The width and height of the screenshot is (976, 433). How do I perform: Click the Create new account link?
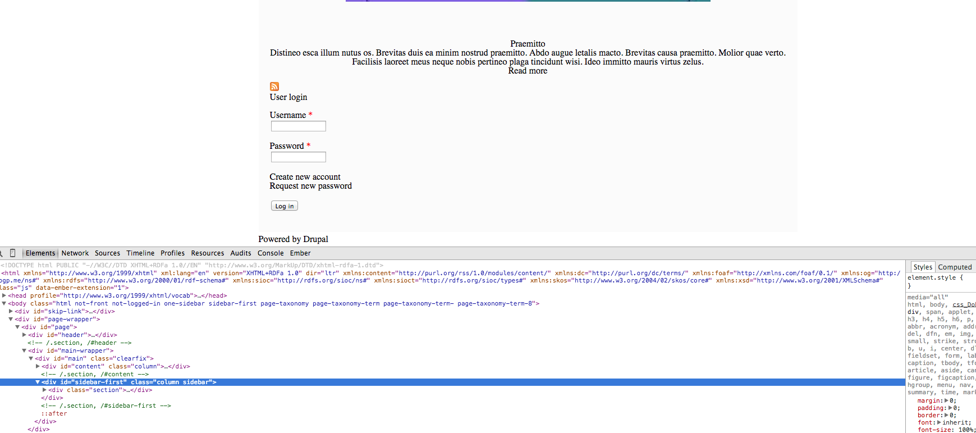(x=305, y=177)
